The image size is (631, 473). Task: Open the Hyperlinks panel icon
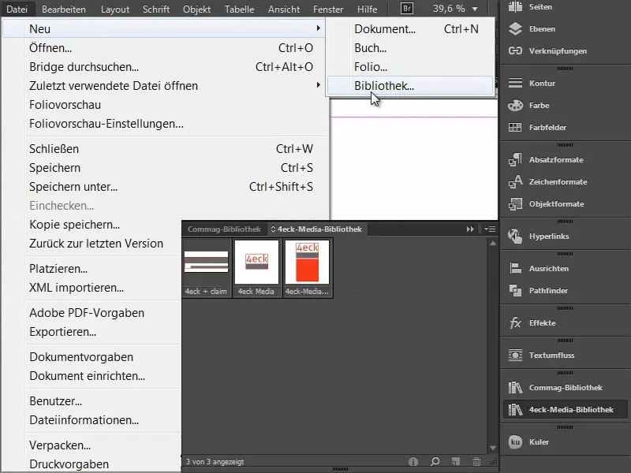tap(515, 236)
